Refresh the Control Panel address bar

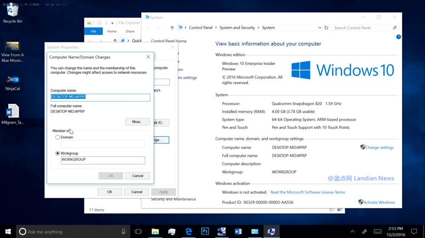(x=326, y=28)
